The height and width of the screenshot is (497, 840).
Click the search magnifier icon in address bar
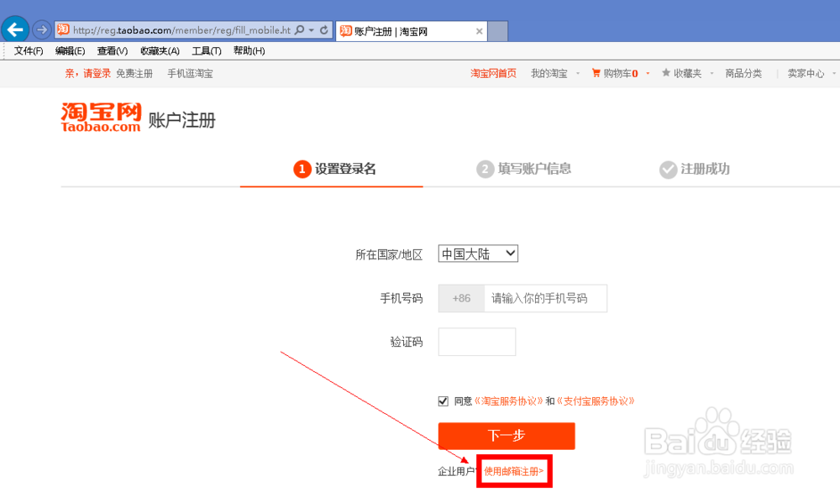pos(300,30)
